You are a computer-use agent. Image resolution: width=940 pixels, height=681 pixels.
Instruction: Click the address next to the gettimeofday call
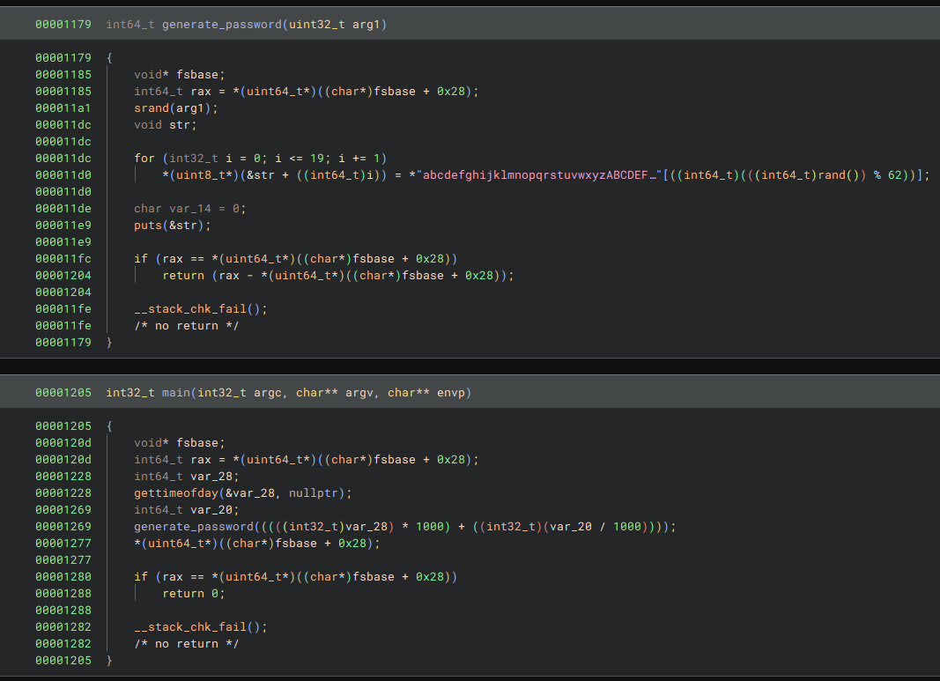pyautogui.click(x=63, y=493)
